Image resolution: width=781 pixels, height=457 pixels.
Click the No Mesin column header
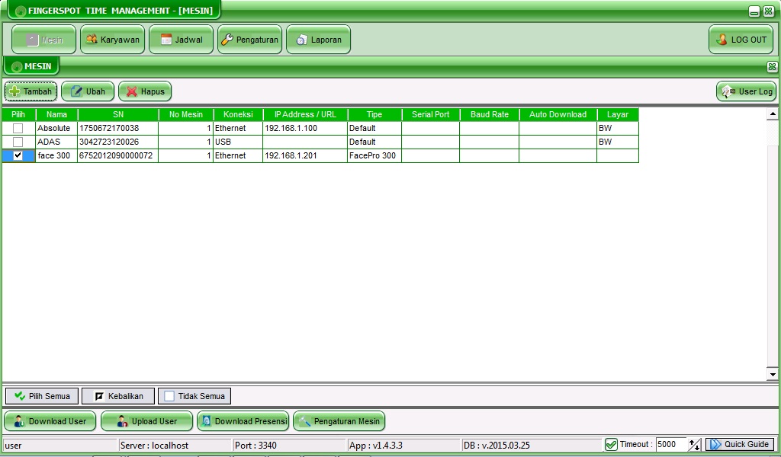point(186,114)
